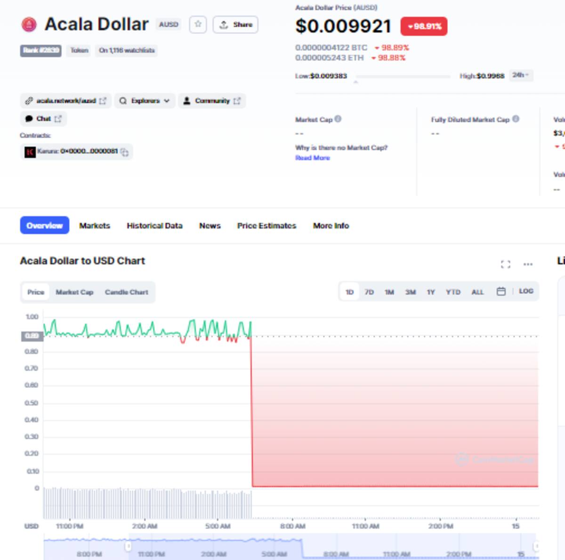The image size is (565, 560).
Task: Click the Token tag
Action: pyautogui.click(x=79, y=50)
